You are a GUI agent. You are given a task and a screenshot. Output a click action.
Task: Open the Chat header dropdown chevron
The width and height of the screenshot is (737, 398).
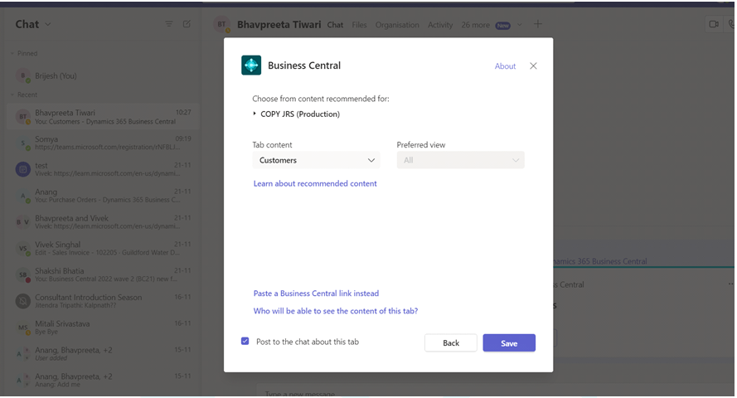(x=47, y=24)
